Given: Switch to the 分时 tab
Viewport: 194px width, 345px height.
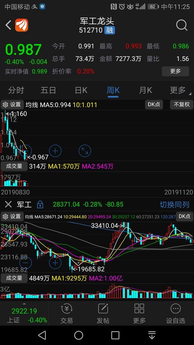Looking at the screenshot, I should [16, 90].
